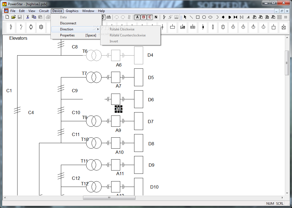Viewport: 292px width, 208px height.
Task: Open the Window menu
Action: coord(88,11)
